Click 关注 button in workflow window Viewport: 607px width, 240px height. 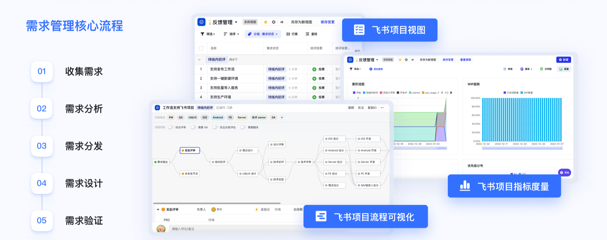(361, 108)
